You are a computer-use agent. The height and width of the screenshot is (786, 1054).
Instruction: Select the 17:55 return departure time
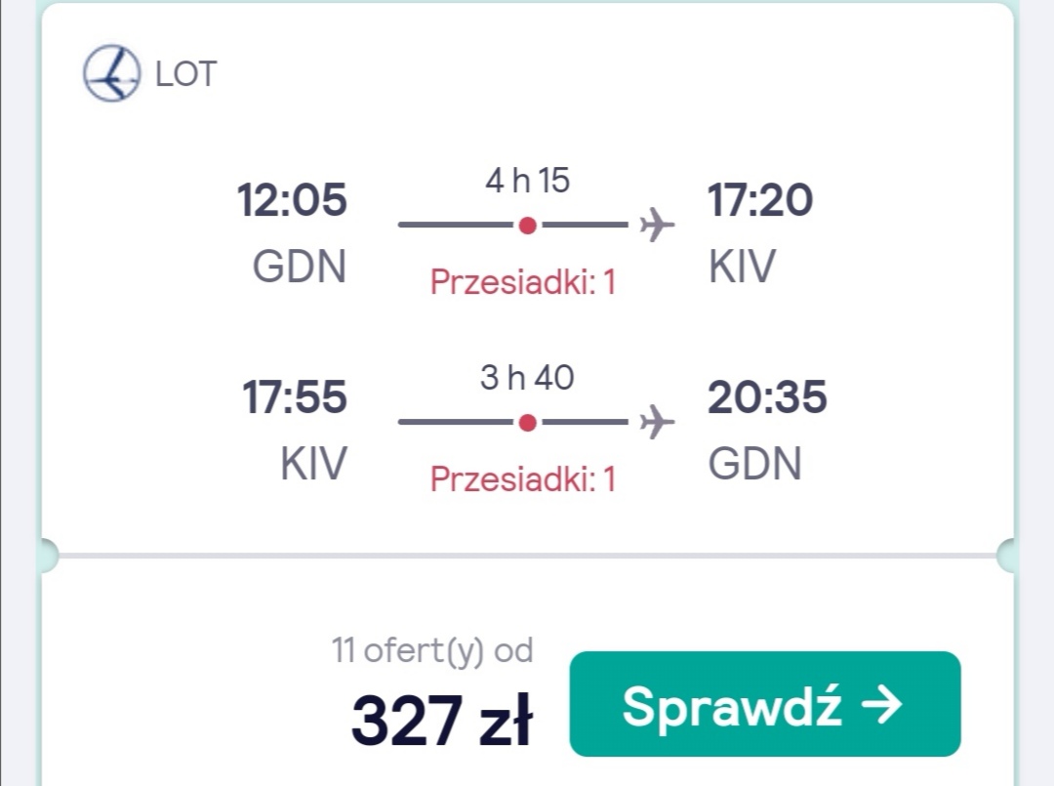click(x=295, y=396)
